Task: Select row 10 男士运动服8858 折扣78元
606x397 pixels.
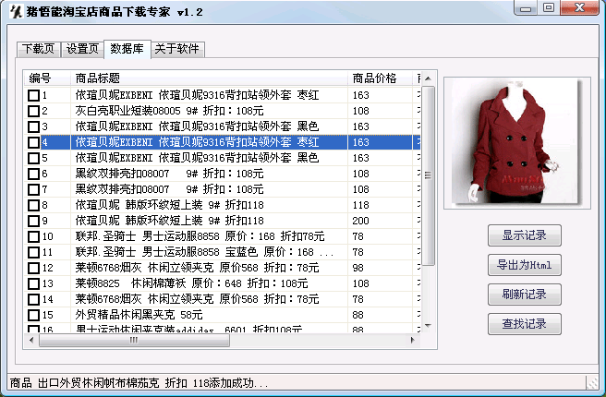Action: click(223, 236)
